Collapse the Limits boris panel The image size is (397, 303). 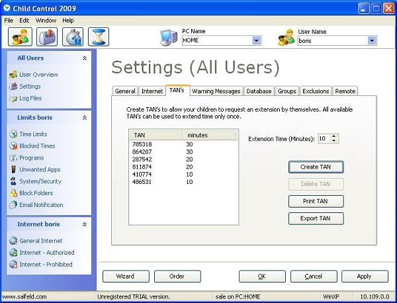click(x=85, y=118)
